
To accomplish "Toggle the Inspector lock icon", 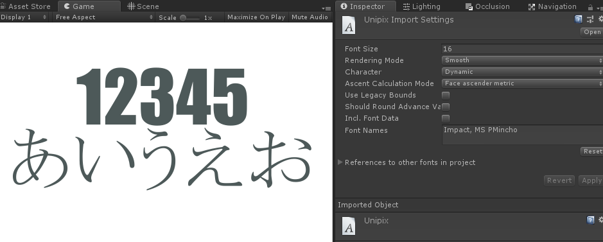I will point(590,7).
